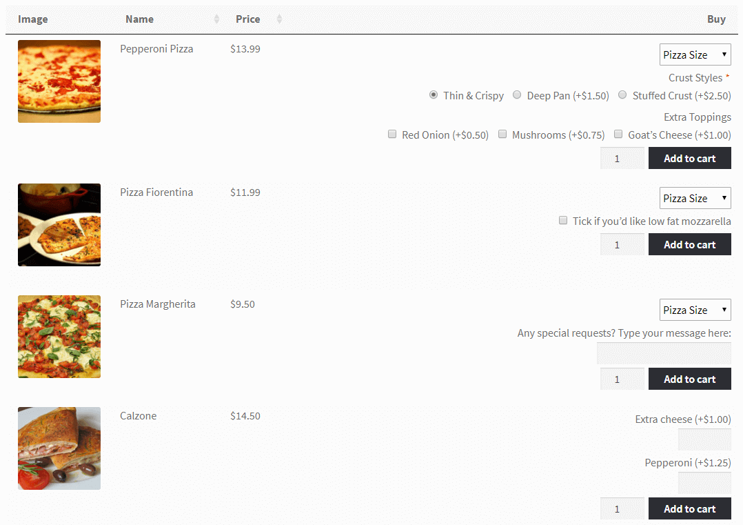Enable the Red Onion extra topping
Screen dimensions: 743x525
tap(392, 134)
